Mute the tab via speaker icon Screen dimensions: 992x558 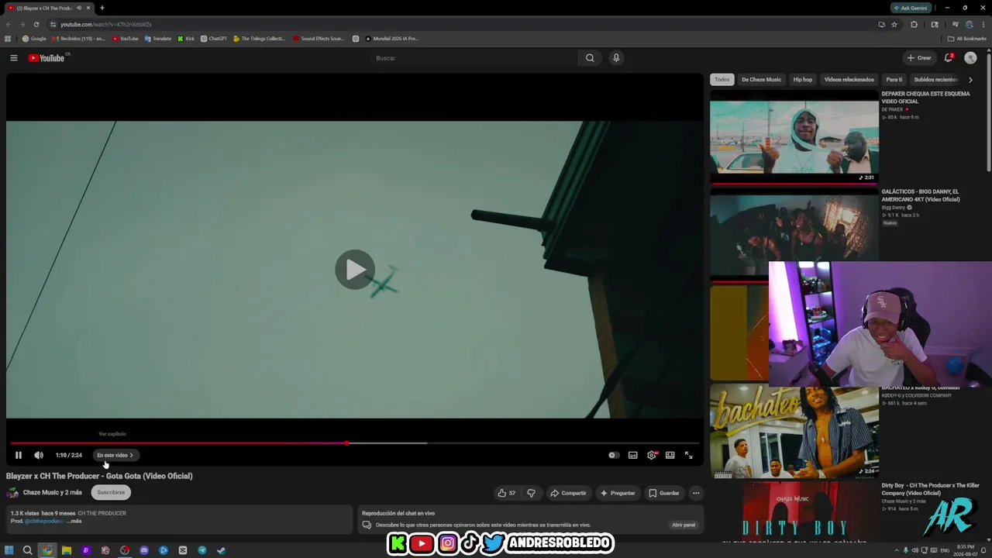[79, 8]
